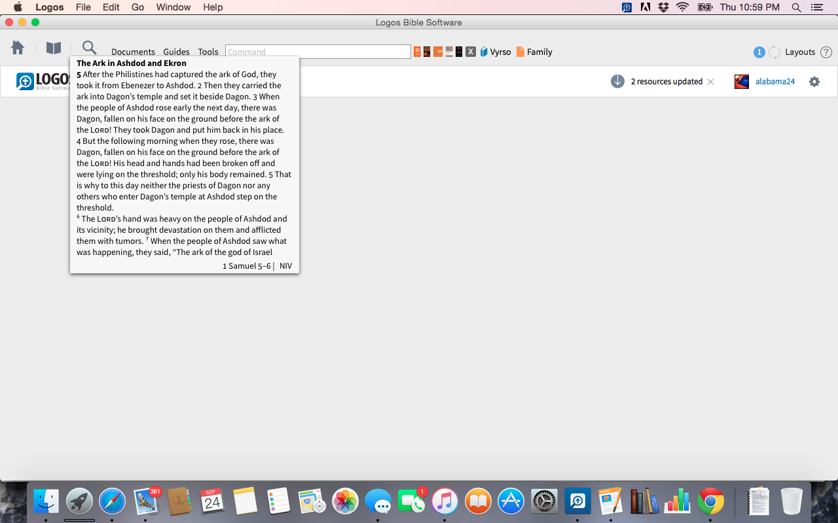The width and height of the screenshot is (838, 523).
Task: Click into the Command input box
Action: tap(318, 52)
